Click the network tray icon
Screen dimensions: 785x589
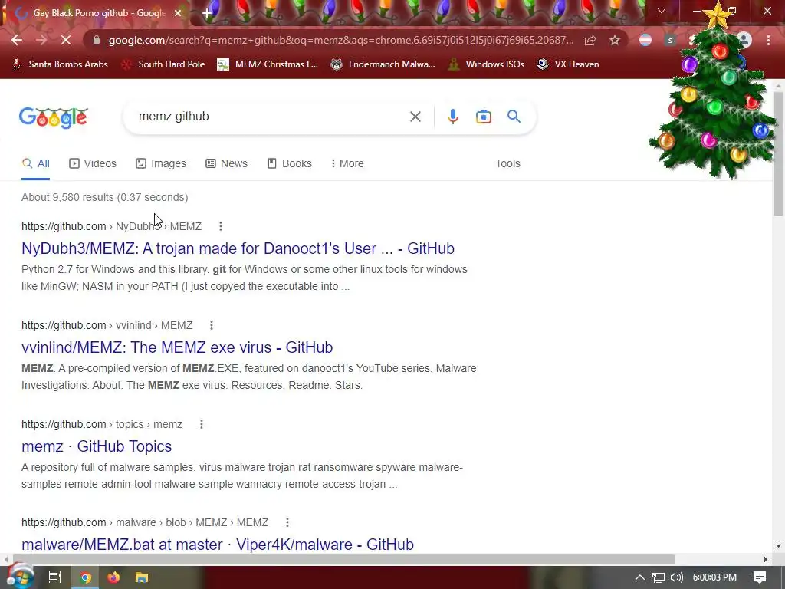[659, 577]
